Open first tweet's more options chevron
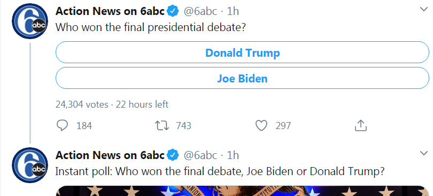The width and height of the screenshot is (433, 196). [423, 9]
